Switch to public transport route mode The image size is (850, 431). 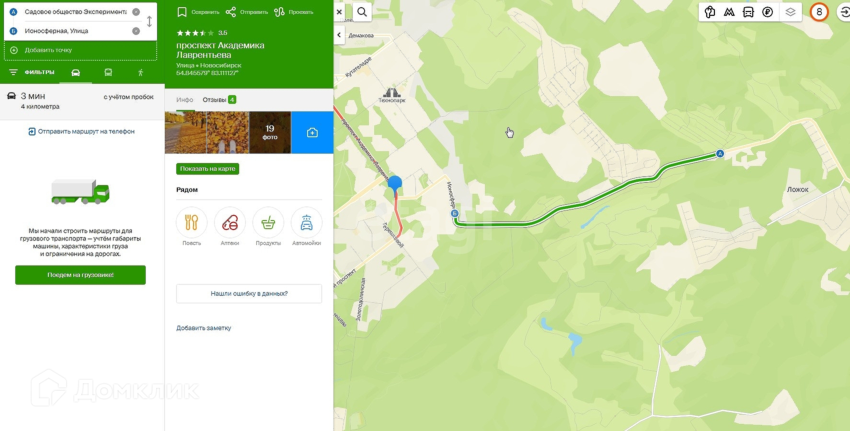coord(108,73)
